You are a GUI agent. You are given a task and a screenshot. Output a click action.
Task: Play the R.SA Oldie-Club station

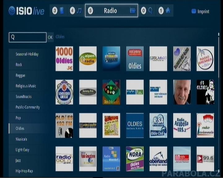[158, 125]
